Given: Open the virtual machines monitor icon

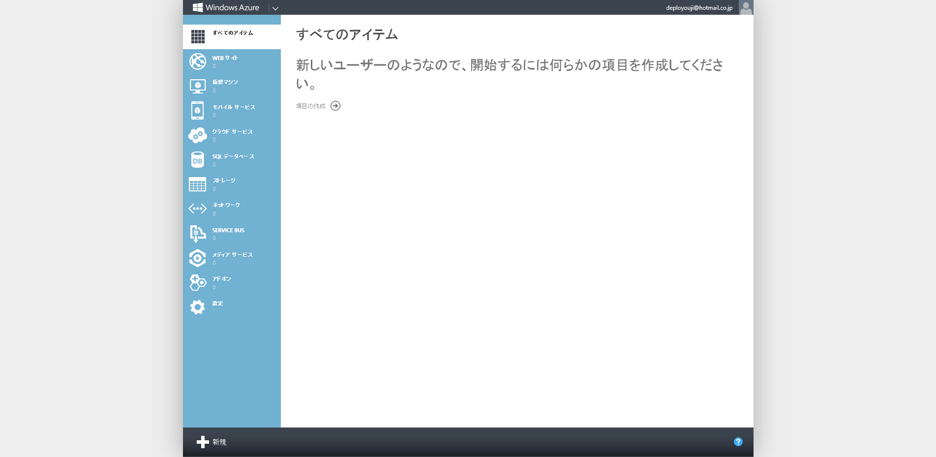Looking at the screenshot, I should click(x=198, y=86).
